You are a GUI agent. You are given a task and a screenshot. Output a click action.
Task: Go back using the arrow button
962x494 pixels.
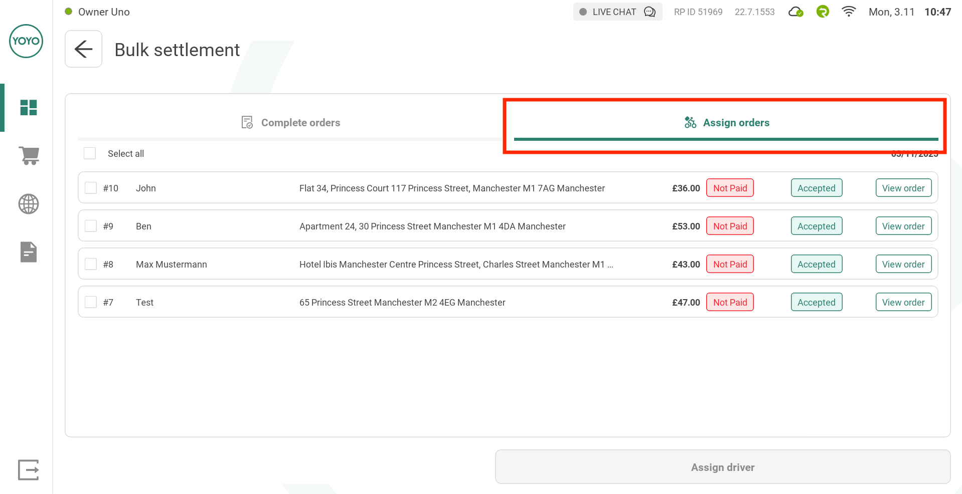(83, 49)
